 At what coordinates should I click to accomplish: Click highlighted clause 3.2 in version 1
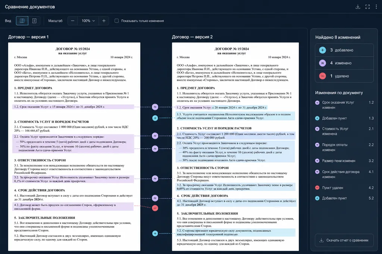(x=73, y=179)
